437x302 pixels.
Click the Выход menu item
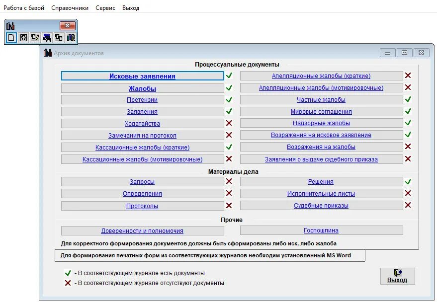(x=131, y=8)
